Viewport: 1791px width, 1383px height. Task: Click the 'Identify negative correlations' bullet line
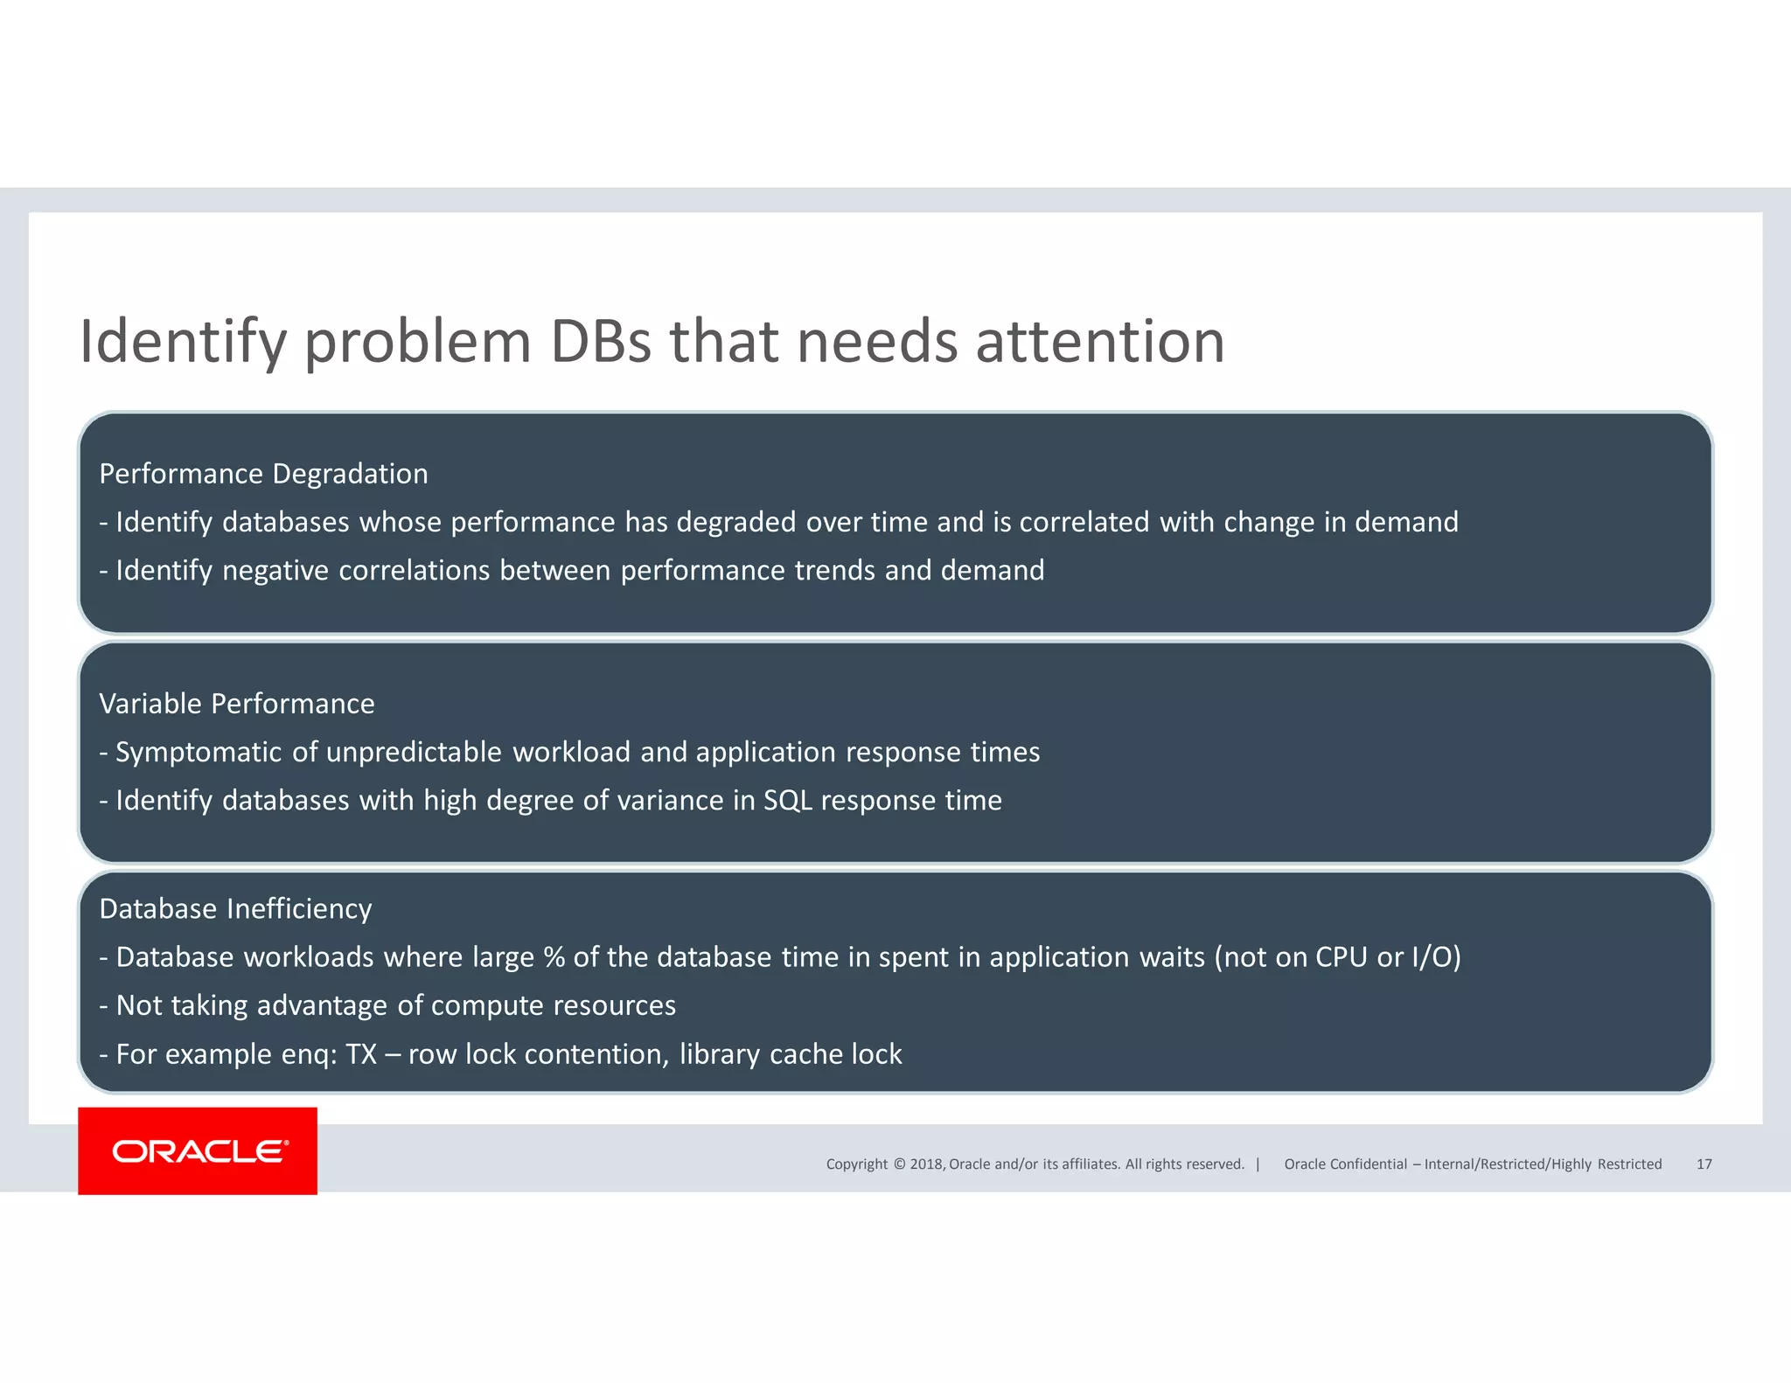(x=572, y=570)
